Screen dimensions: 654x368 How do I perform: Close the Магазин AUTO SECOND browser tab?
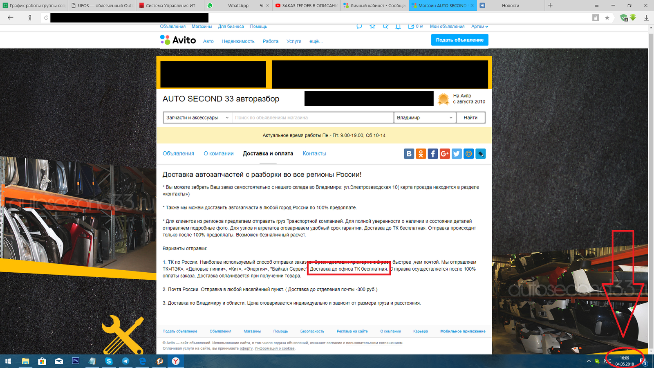tap(472, 5)
